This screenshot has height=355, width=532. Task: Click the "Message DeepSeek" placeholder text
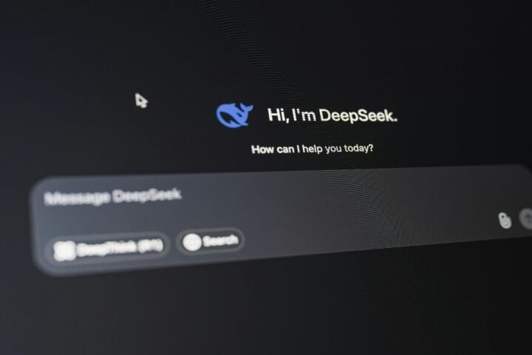click(112, 197)
